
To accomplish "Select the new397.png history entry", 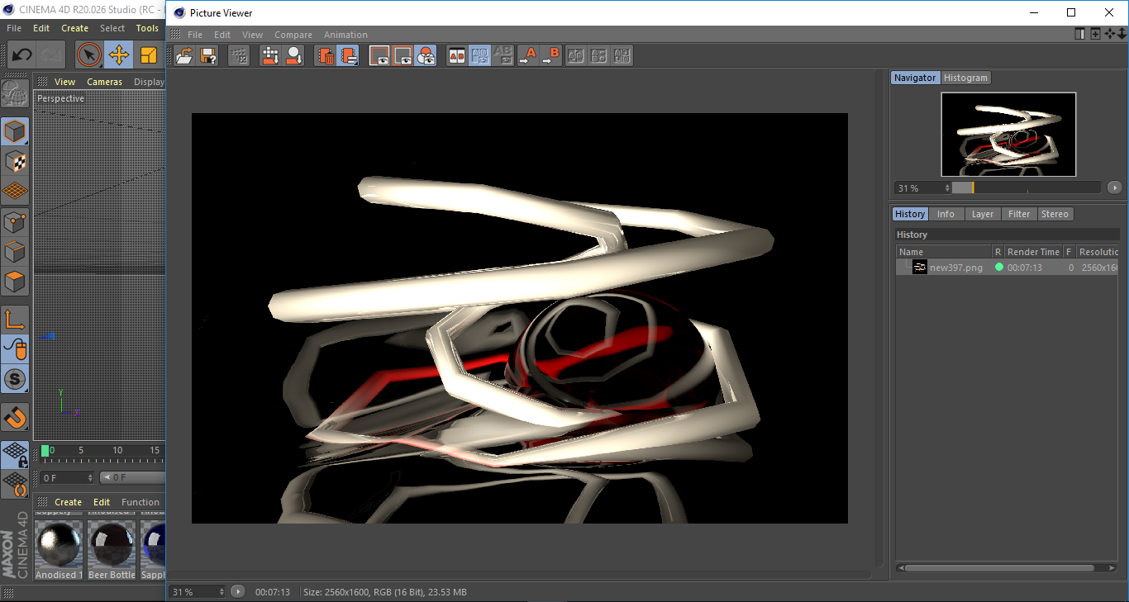I will click(956, 268).
